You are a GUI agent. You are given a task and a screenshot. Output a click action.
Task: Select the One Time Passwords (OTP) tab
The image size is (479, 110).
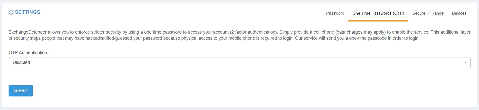pyautogui.click(x=378, y=13)
